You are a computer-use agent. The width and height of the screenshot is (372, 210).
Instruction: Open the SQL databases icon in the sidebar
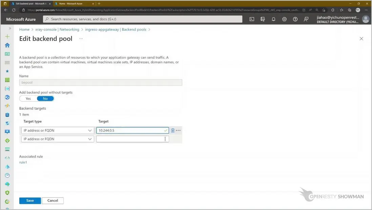[x=7, y=115]
